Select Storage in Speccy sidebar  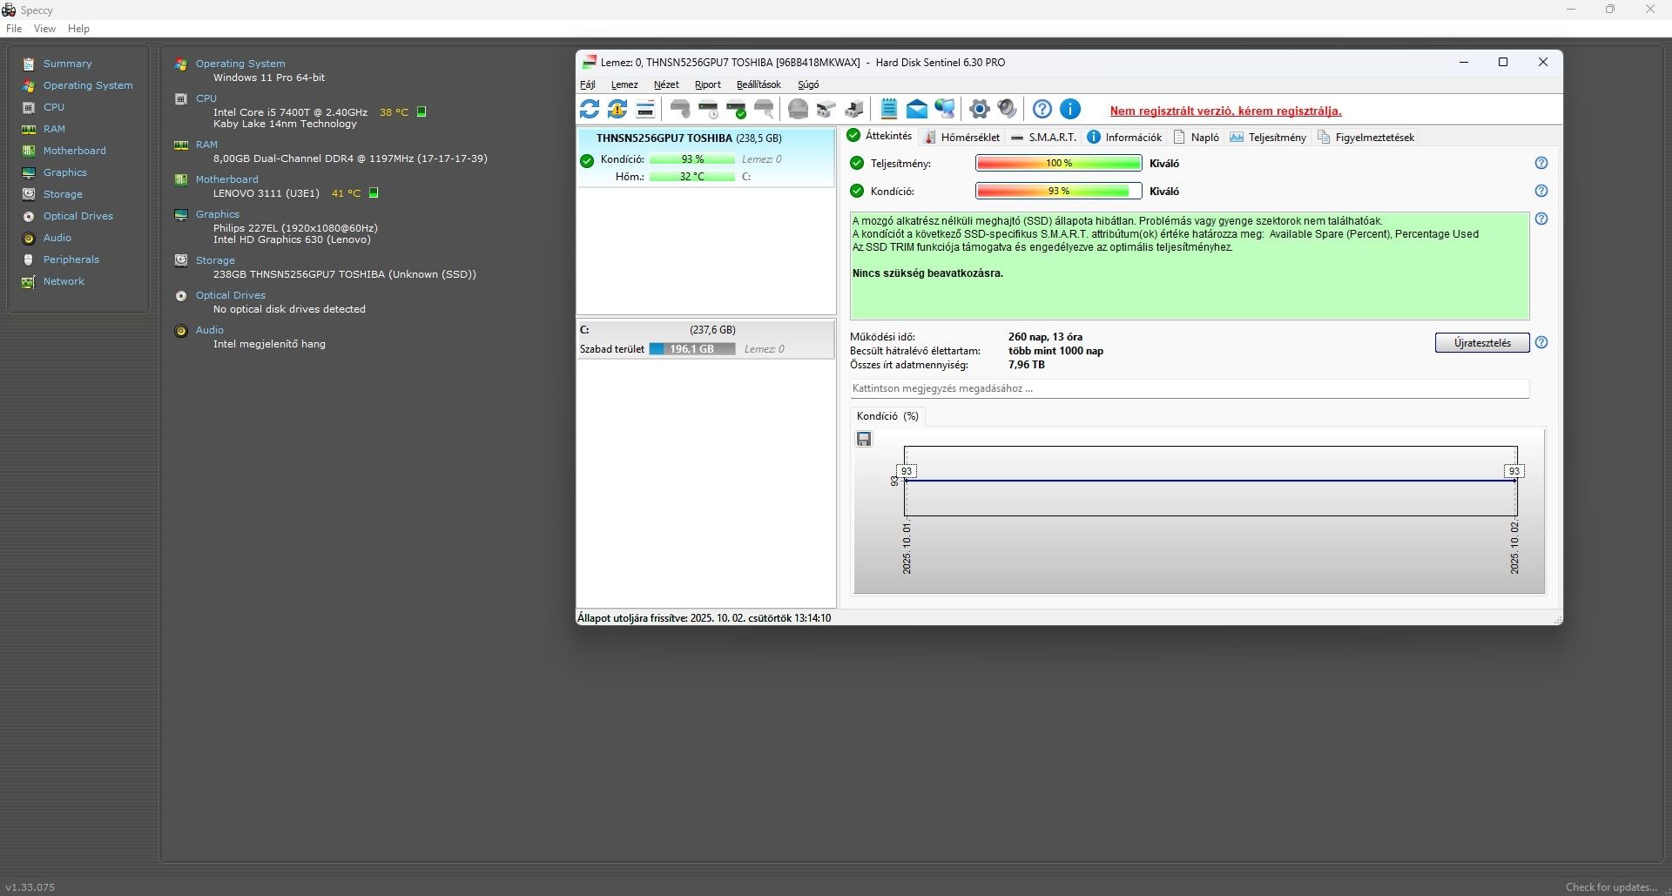point(63,194)
